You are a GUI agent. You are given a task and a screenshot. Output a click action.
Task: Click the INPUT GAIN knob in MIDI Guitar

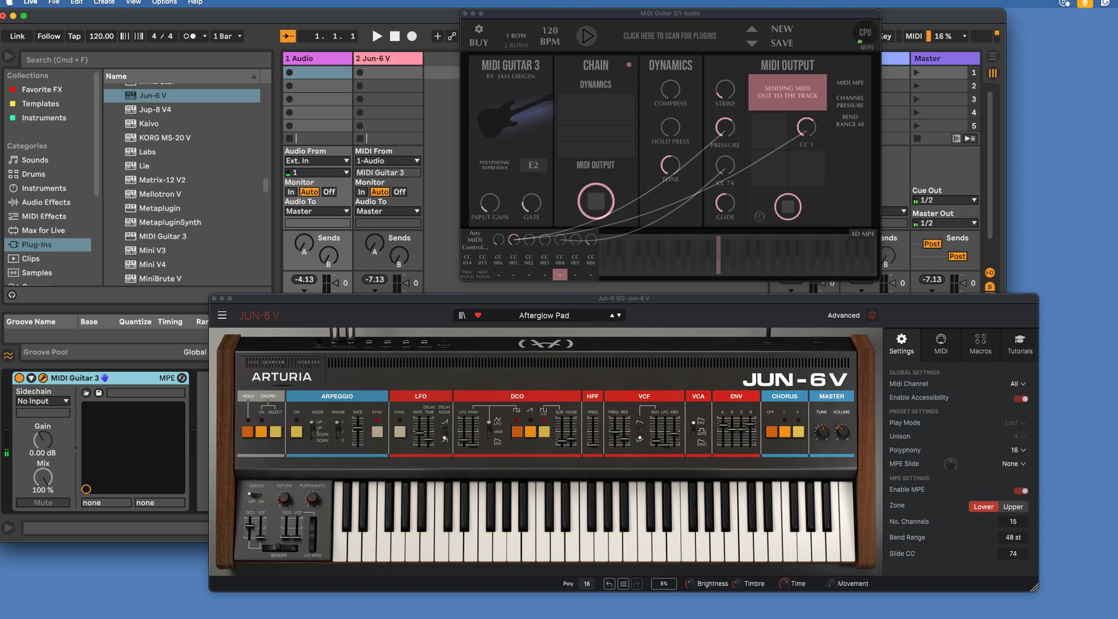click(x=490, y=202)
